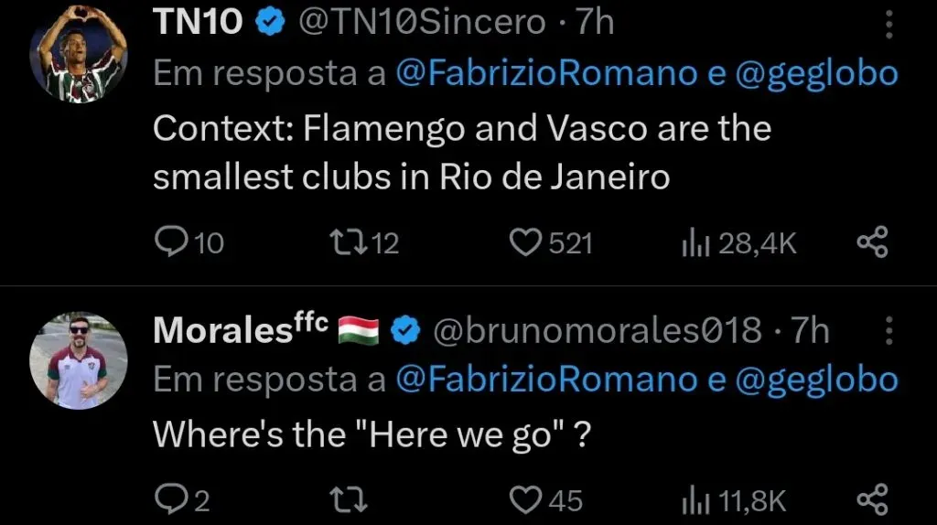Open @FabrizioRomano mention in Morales's reply

point(546,380)
